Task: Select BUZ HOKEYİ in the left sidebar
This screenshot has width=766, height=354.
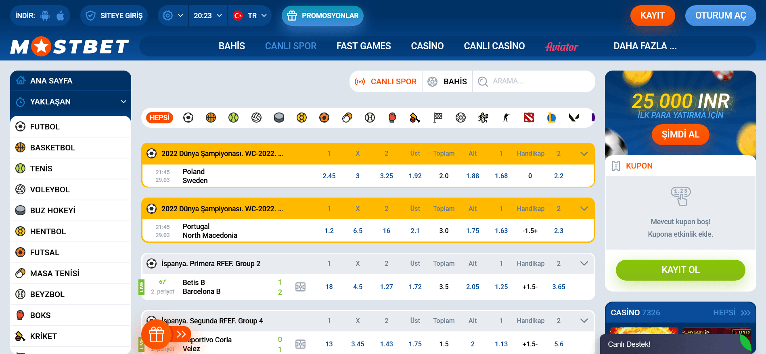Action: click(71, 210)
